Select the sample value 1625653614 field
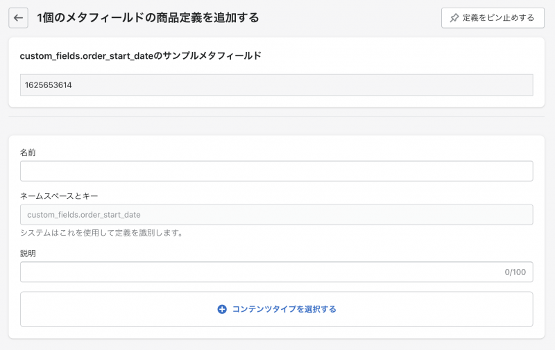The width and height of the screenshot is (555, 350). point(276,85)
